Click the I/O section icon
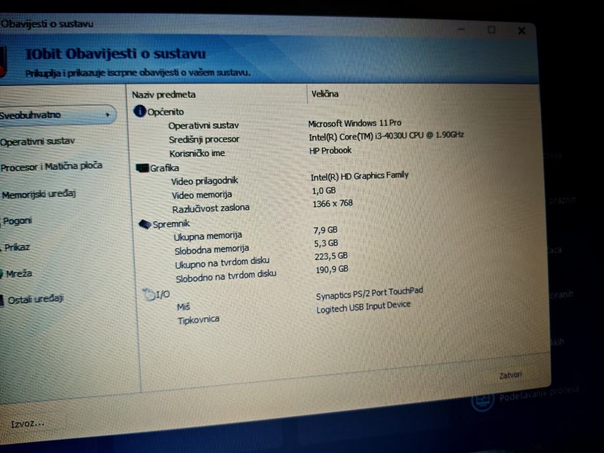Viewport: 604px width, 453px height. pyautogui.click(x=149, y=294)
